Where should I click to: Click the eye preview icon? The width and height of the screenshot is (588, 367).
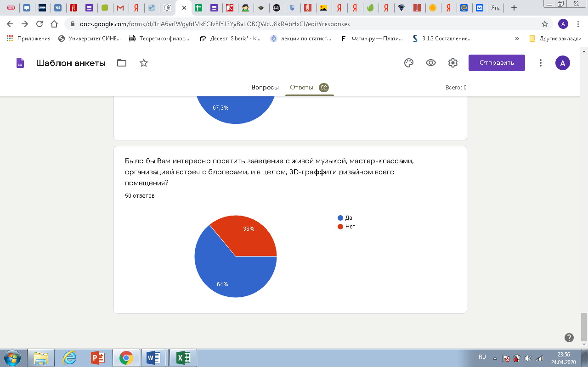(x=431, y=63)
